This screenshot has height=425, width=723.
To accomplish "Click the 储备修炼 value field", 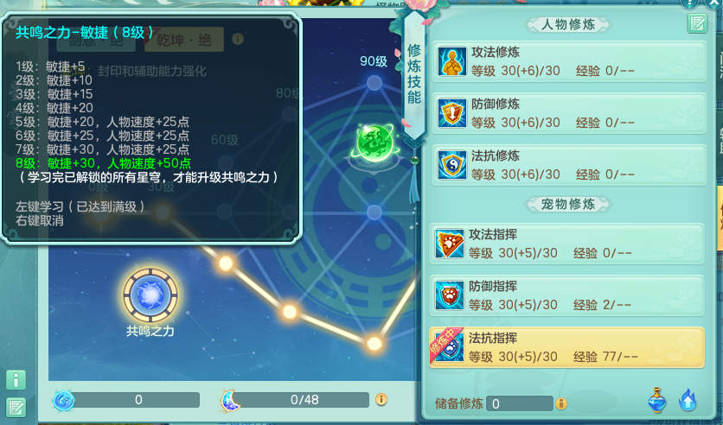I will [x=520, y=403].
